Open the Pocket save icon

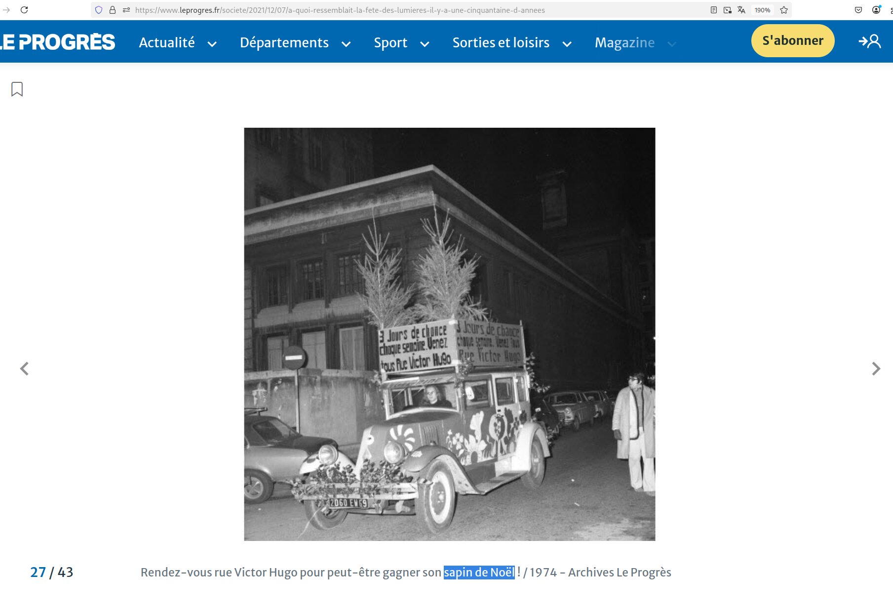(858, 10)
